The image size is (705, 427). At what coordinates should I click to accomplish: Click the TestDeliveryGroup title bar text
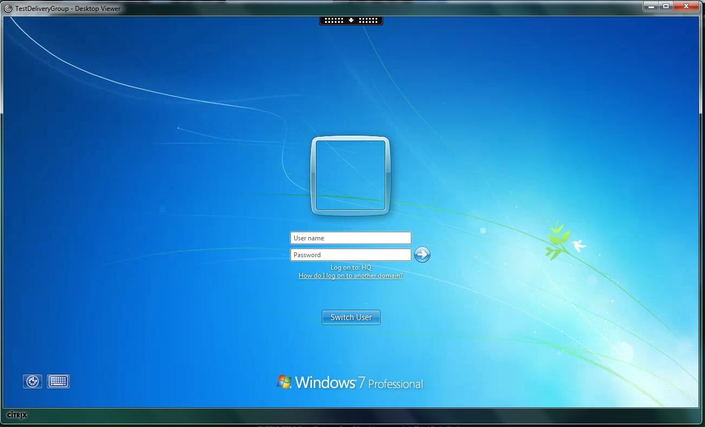pos(65,8)
